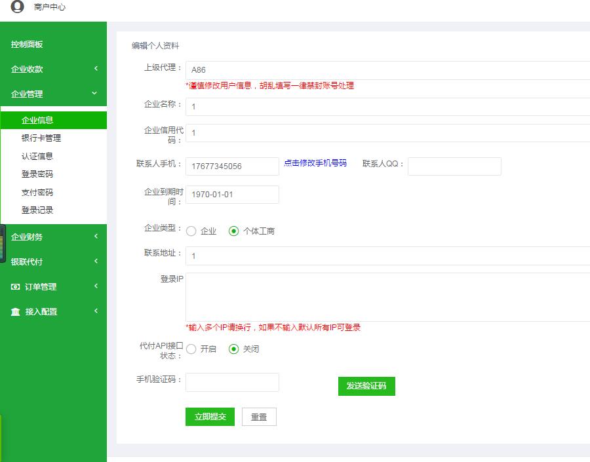This screenshot has width=590, height=462.
Task: Select the 个体工商 radio button
Action: click(233, 231)
